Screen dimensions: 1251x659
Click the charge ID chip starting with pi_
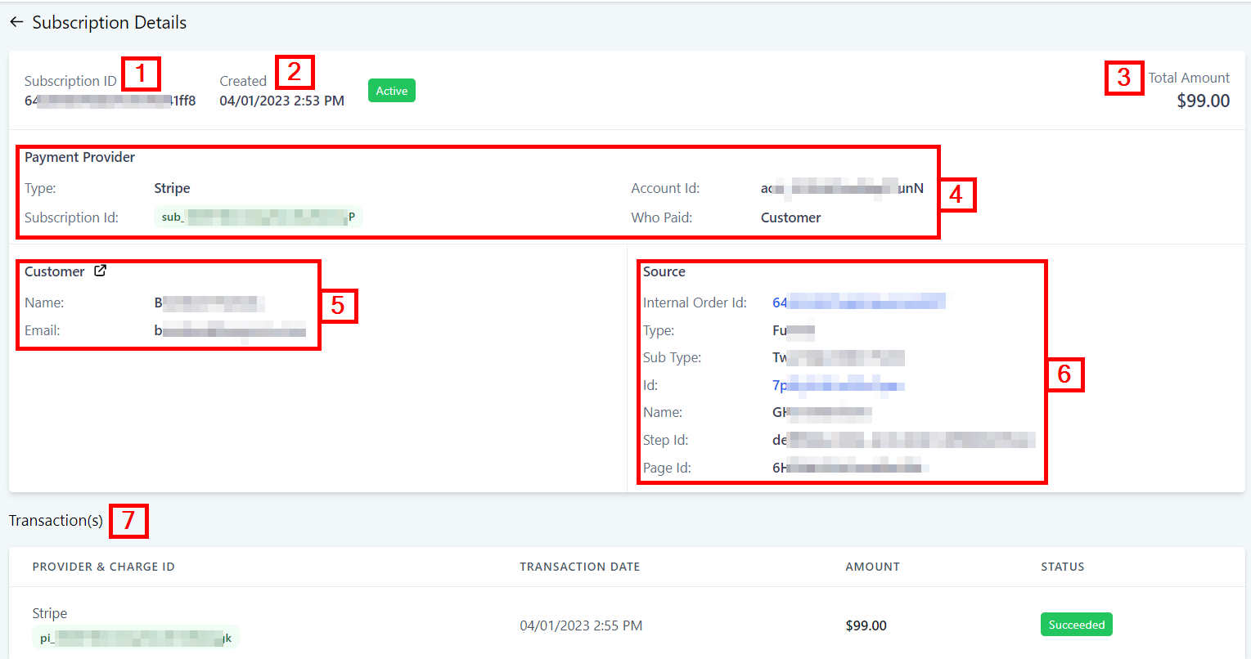136,638
